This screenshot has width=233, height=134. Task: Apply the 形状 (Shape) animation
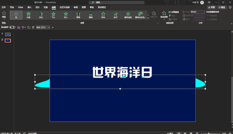click(x=103, y=15)
